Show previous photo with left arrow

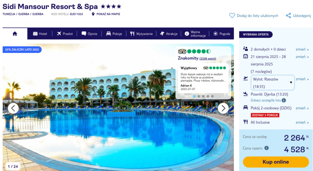[13, 108]
